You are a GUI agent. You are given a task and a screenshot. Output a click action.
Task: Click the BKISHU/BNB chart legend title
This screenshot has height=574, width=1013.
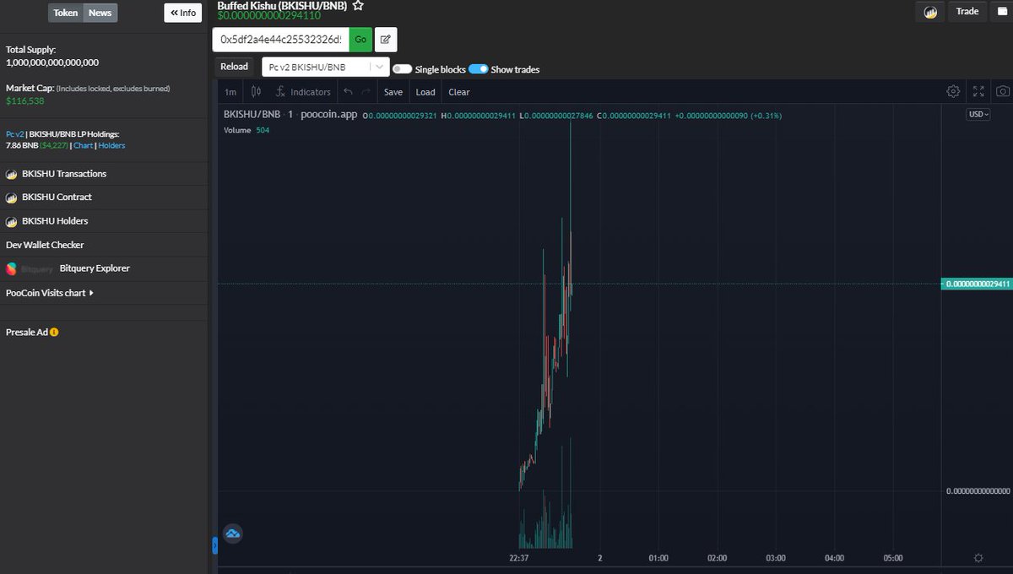(x=252, y=115)
